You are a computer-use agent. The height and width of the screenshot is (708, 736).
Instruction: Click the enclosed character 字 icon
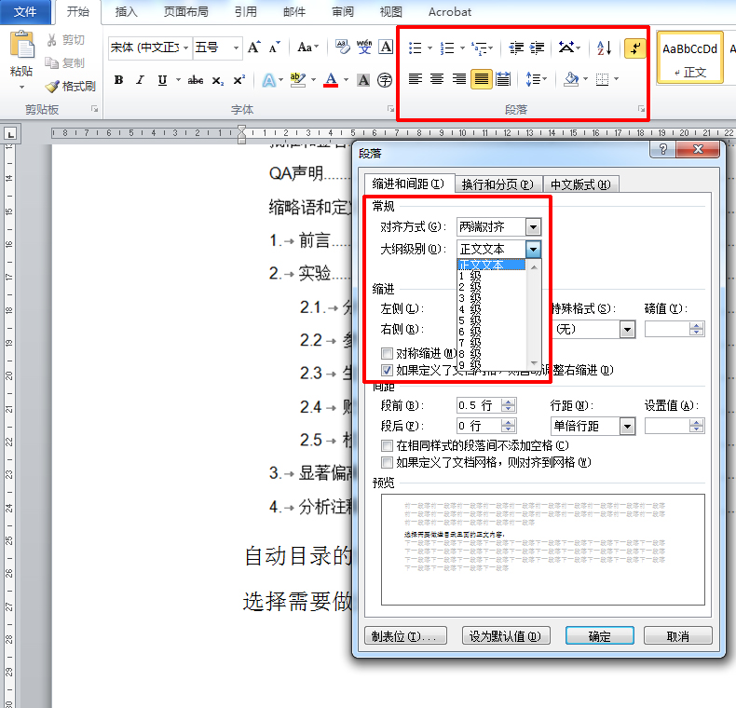tap(385, 80)
